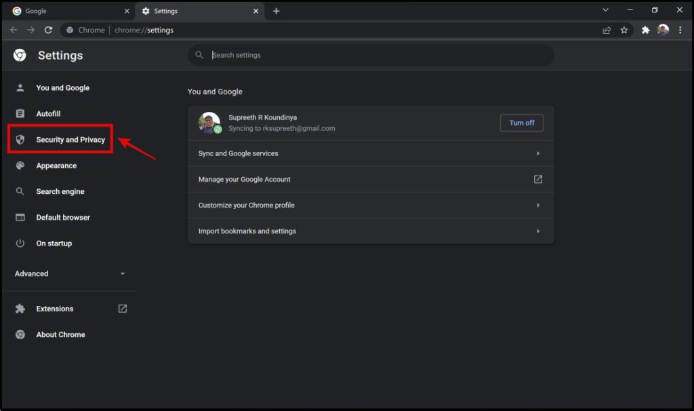Select the Settings tab

tap(199, 11)
